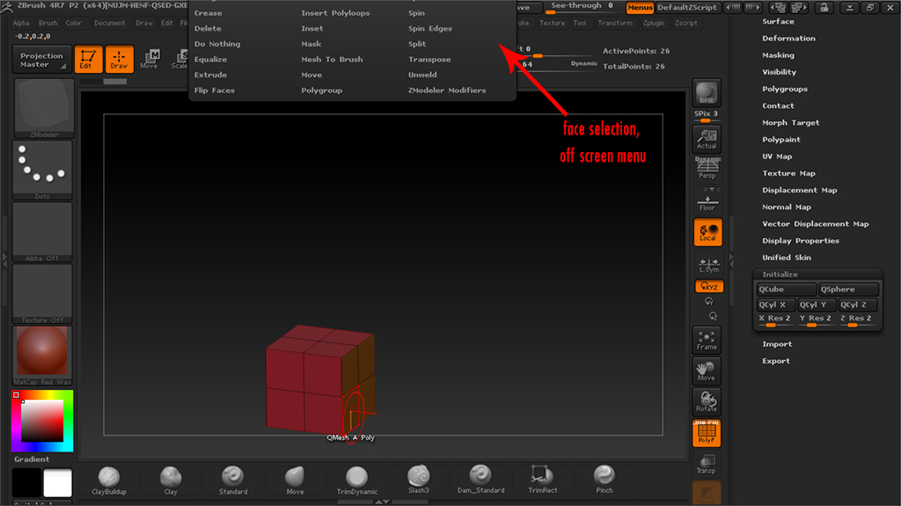Choose Flip Faces action
901x506 pixels.
pos(215,90)
